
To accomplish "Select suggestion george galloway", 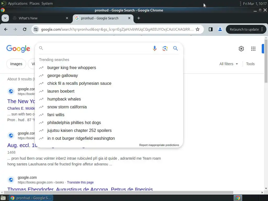I will point(109,76).
